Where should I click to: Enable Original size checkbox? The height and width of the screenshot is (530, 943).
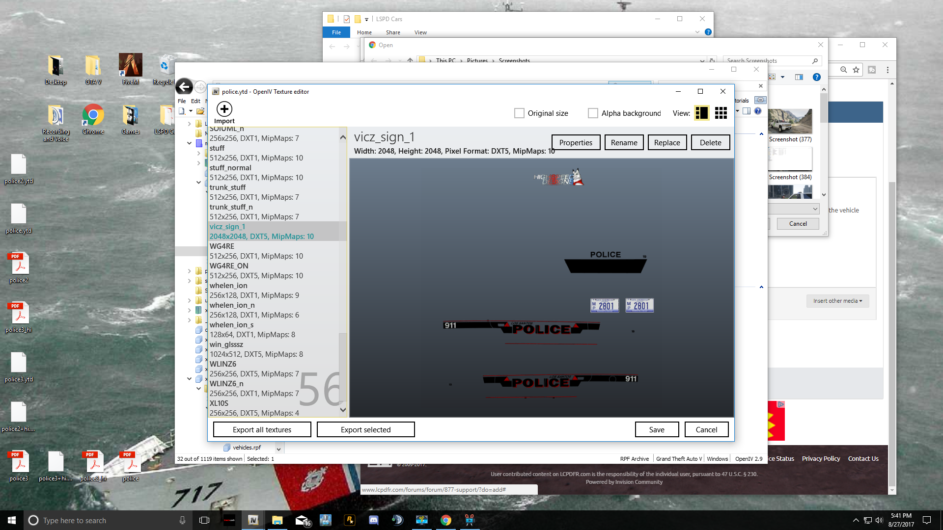pos(519,113)
